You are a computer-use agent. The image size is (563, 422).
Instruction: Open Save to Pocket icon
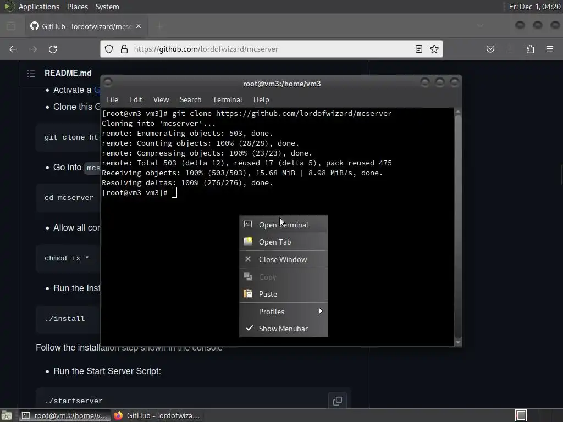pos(490,49)
